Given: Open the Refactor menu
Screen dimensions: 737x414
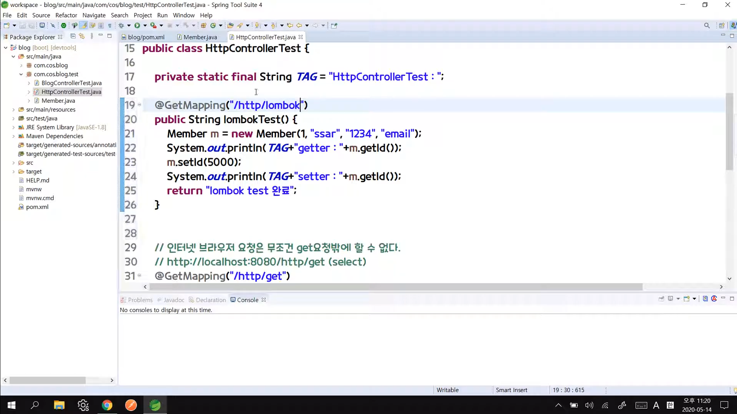Looking at the screenshot, I should click(x=66, y=15).
